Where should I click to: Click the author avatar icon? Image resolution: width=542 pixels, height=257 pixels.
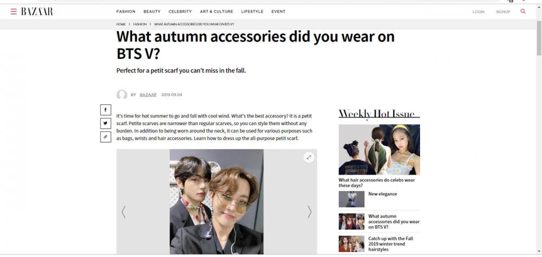coord(121,95)
